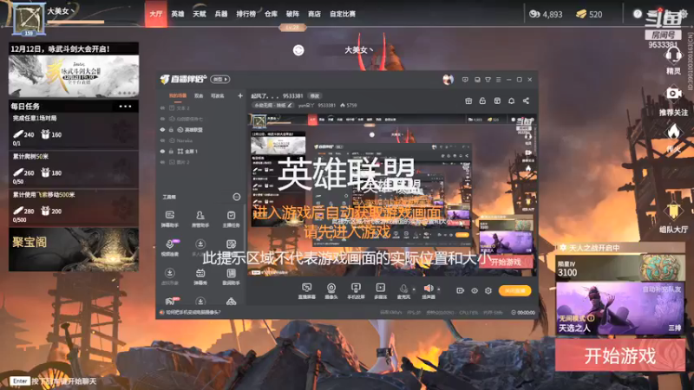
Task: Toggle visibility of Naraka source
Action: [162, 140]
